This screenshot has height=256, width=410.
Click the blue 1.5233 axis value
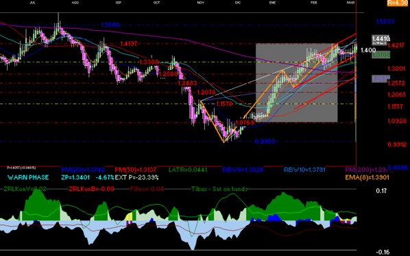pos(385,21)
